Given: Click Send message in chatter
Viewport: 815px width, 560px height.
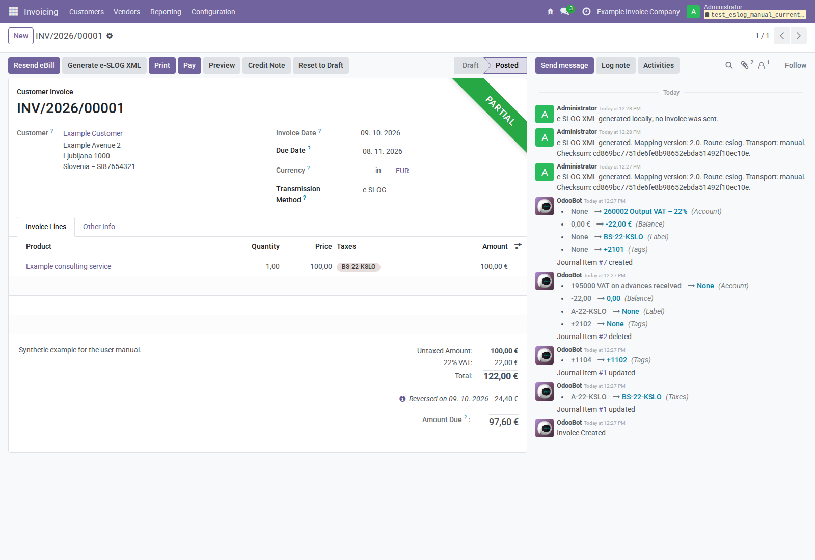Looking at the screenshot, I should (564, 65).
